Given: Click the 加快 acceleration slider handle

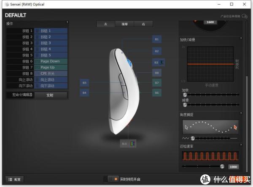Looking at the screenshot, I should click(x=185, y=95).
